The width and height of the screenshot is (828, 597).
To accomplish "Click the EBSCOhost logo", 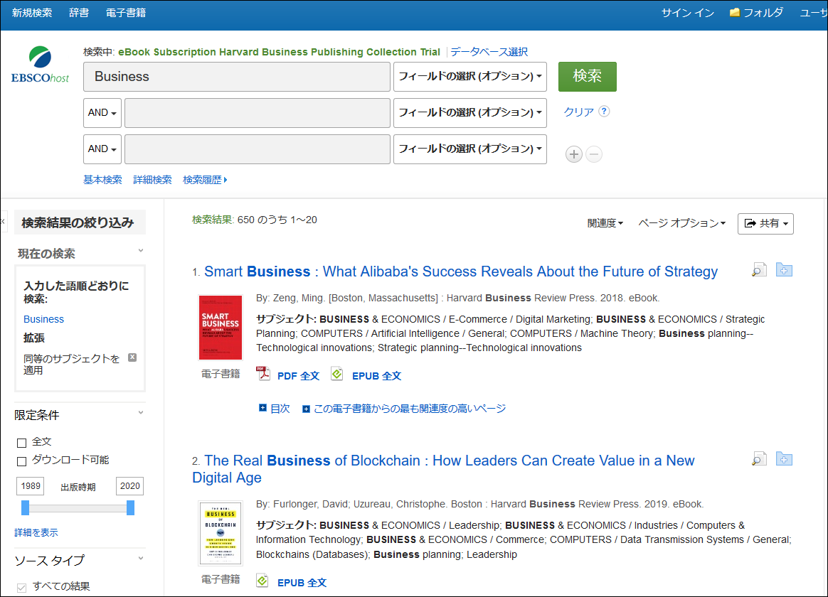I will point(40,65).
